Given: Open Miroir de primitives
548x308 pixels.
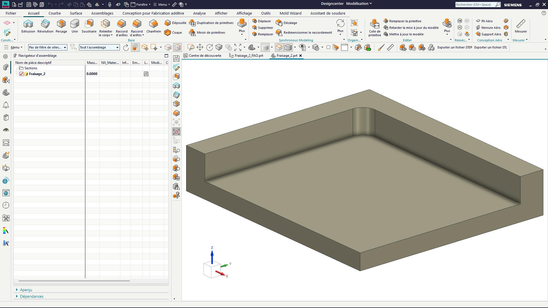Looking at the screenshot, I should coord(207,33).
